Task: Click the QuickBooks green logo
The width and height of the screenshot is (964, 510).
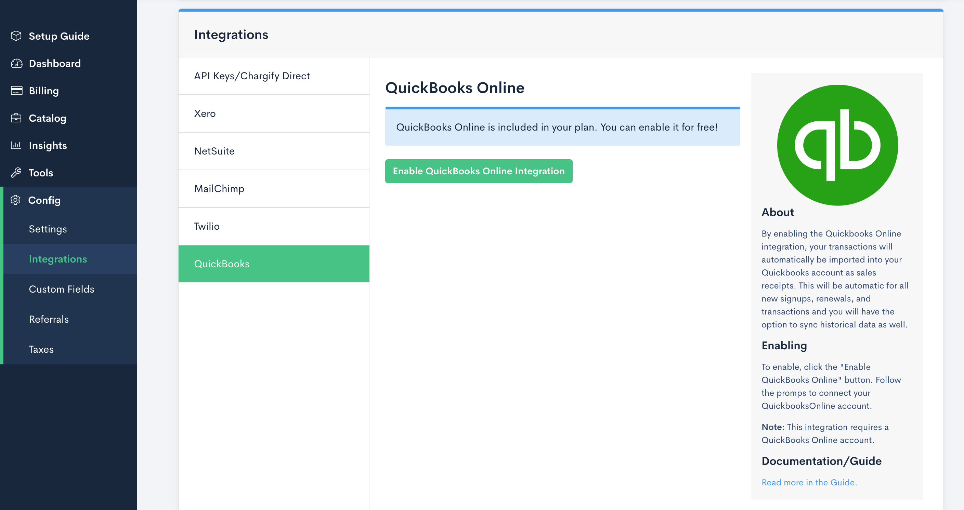Action: click(837, 145)
